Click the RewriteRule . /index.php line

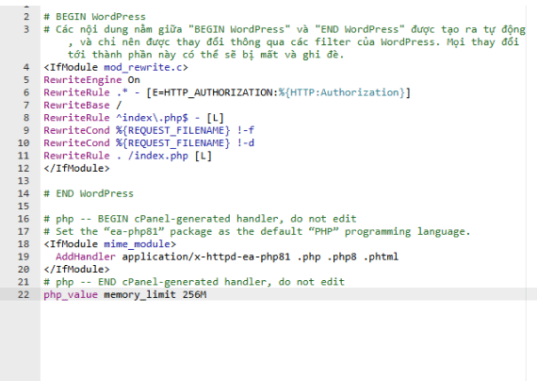tap(128, 156)
